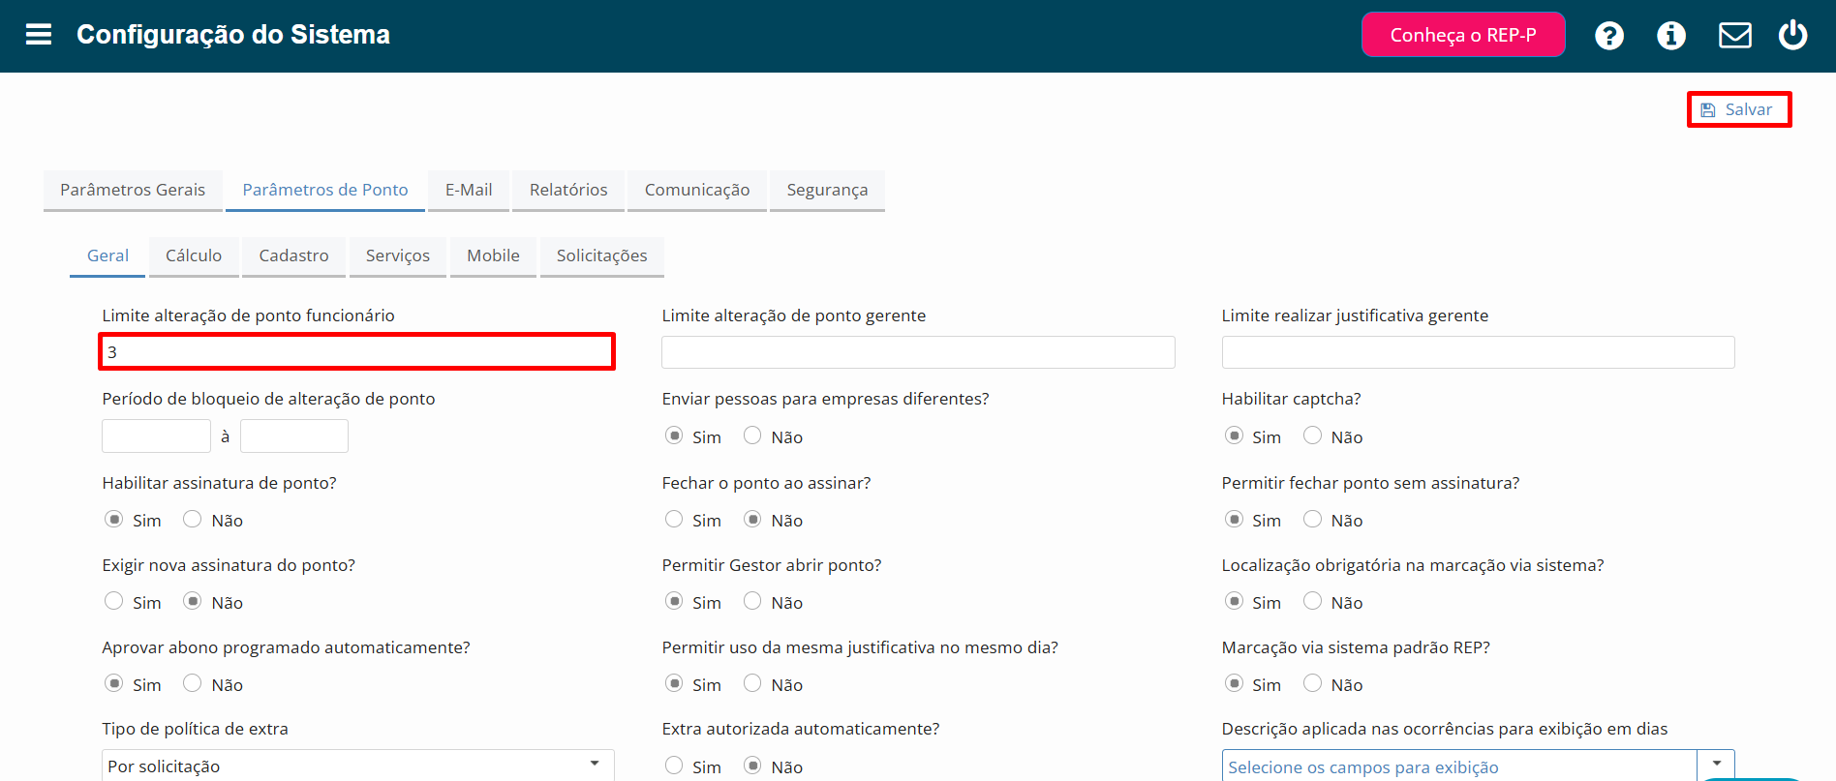1836x781 pixels.
Task: Open the mail envelope icon
Action: point(1734,36)
